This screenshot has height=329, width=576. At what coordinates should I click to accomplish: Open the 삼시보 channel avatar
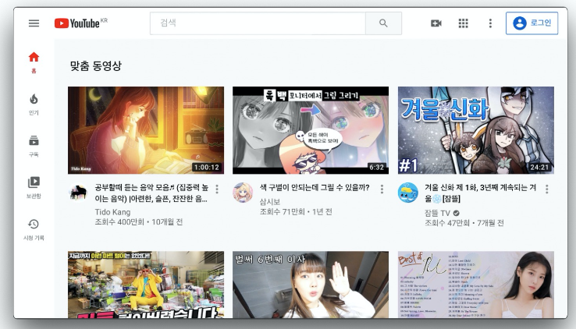point(243,193)
